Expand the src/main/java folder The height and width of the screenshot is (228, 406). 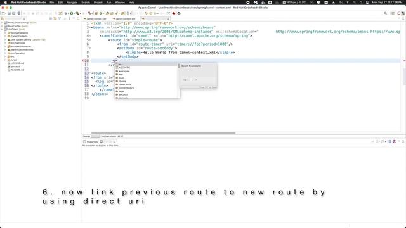[x=5, y=43]
